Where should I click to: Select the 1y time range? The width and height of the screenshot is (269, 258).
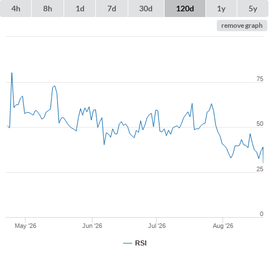coord(221,9)
